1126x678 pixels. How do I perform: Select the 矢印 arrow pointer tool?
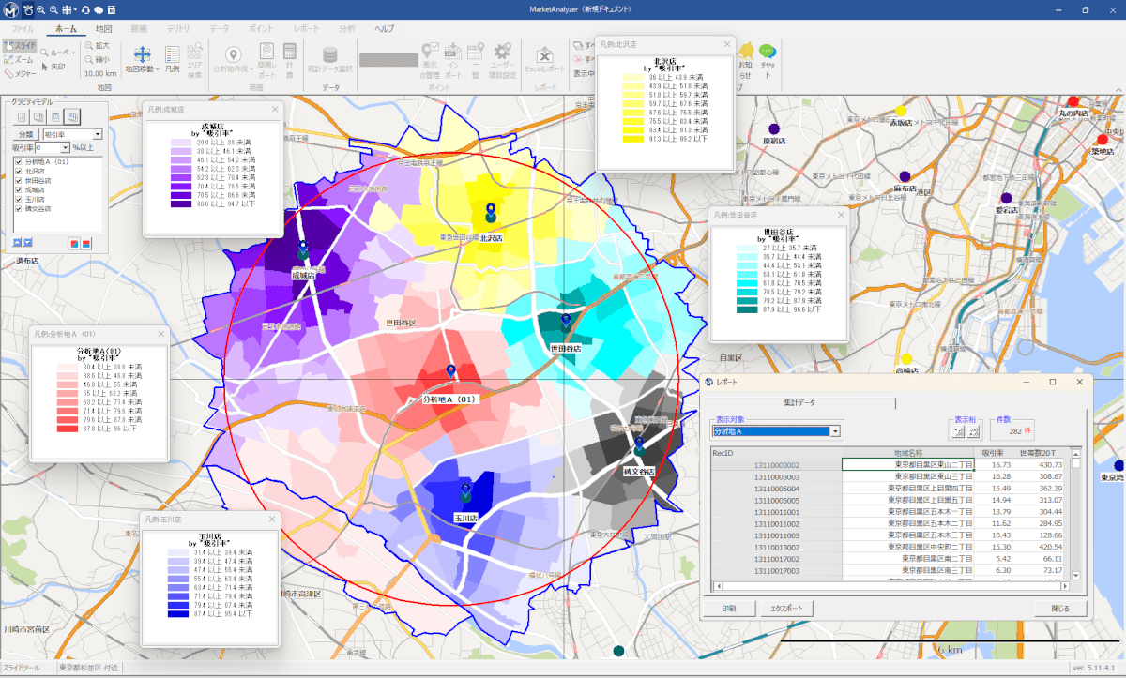pos(52,67)
